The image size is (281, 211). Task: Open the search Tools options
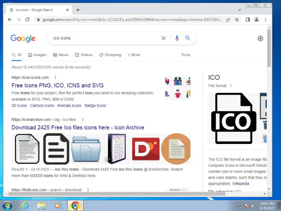[x=186, y=55]
